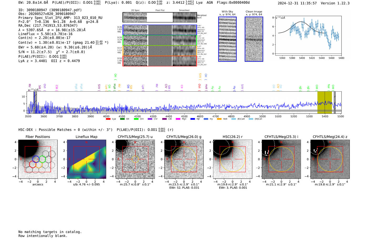
Task: Select the Primary Spec_Slot_IFU_AMP line
Action: pyautogui.click(x=60, y=18)
